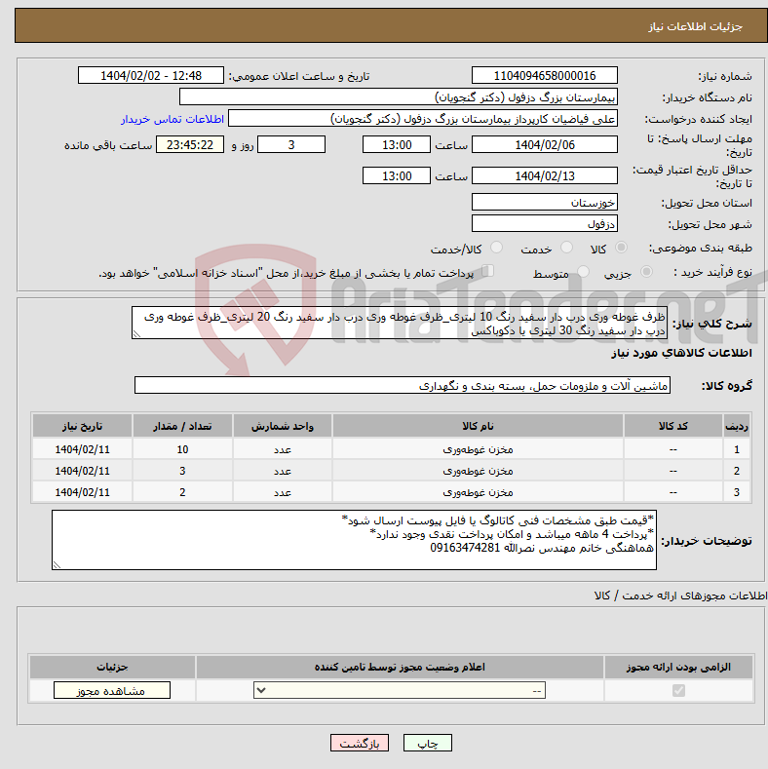Click the بازگشت (back) button
This screenshot has height=769, width=768.
[x=360, y=743]
